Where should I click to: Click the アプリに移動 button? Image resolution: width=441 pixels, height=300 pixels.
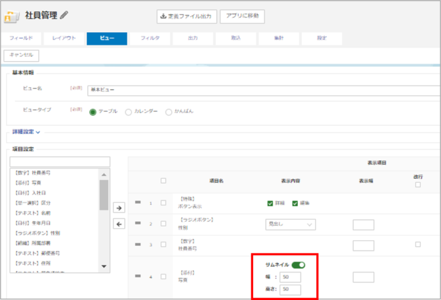click(242, 16)
